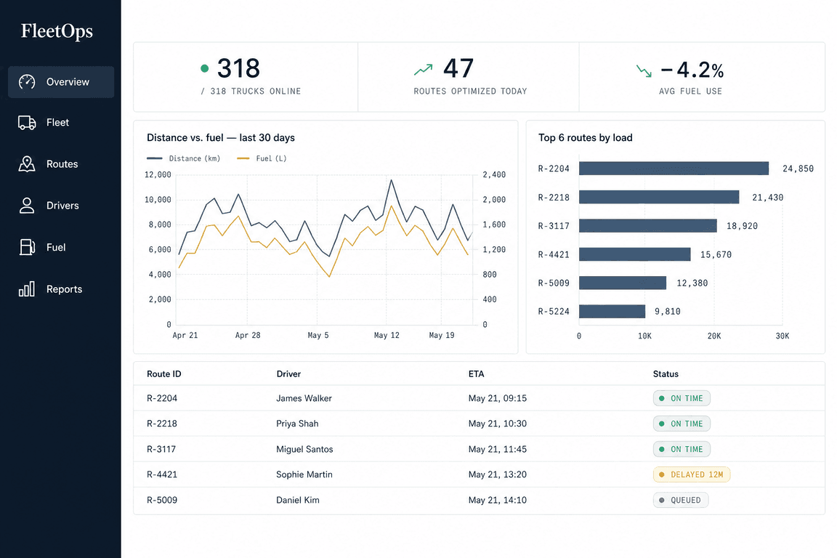837x558 pixels.
Task: Select driver Daniel Kim
Action: (x=298, y=500)
